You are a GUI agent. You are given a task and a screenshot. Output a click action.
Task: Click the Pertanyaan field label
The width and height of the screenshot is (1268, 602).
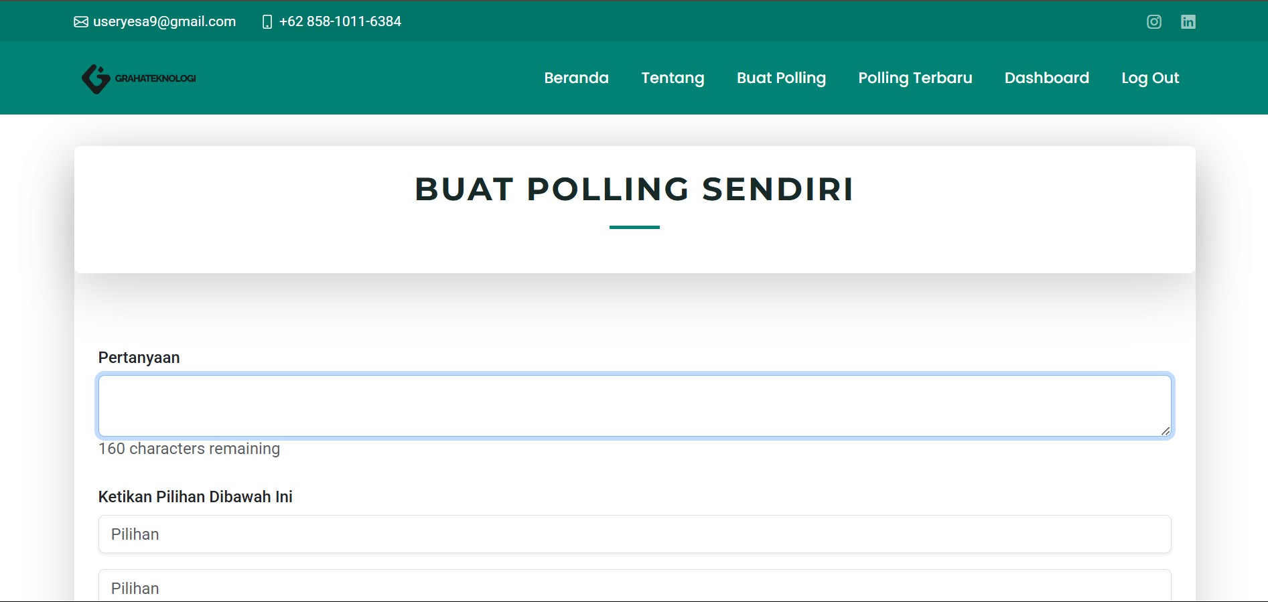click(x=139, y=358)
